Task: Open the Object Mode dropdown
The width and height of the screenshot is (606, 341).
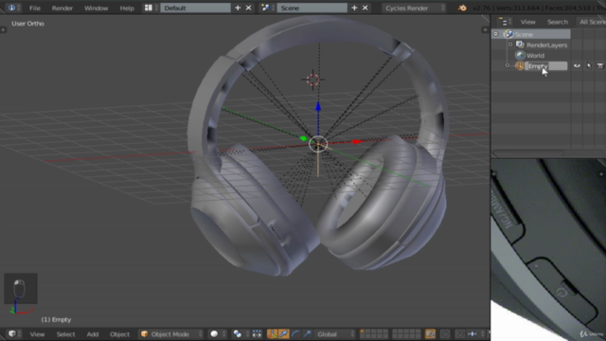Action: pyautogui.click(x=171, y=334)
